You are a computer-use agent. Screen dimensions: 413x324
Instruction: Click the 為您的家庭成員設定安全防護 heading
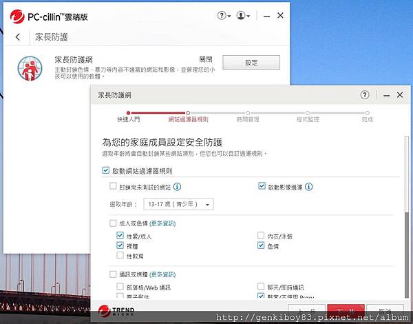pos(162,143)
